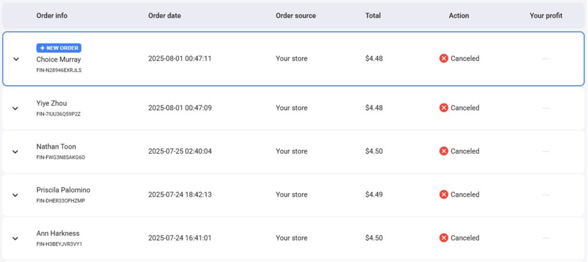
Task: Click the canceled icon in Ann Harkness's row
Action: coord(443,238)
